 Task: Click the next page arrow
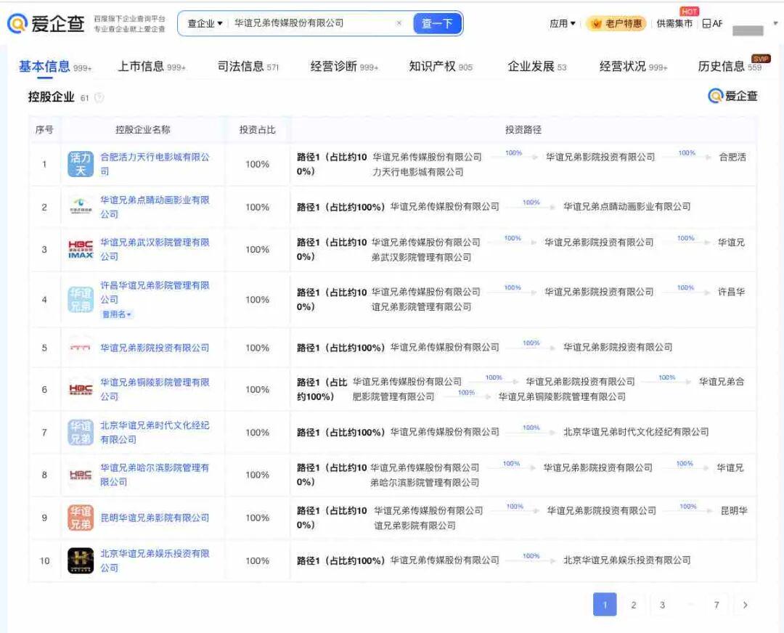[x=745, y=605]
